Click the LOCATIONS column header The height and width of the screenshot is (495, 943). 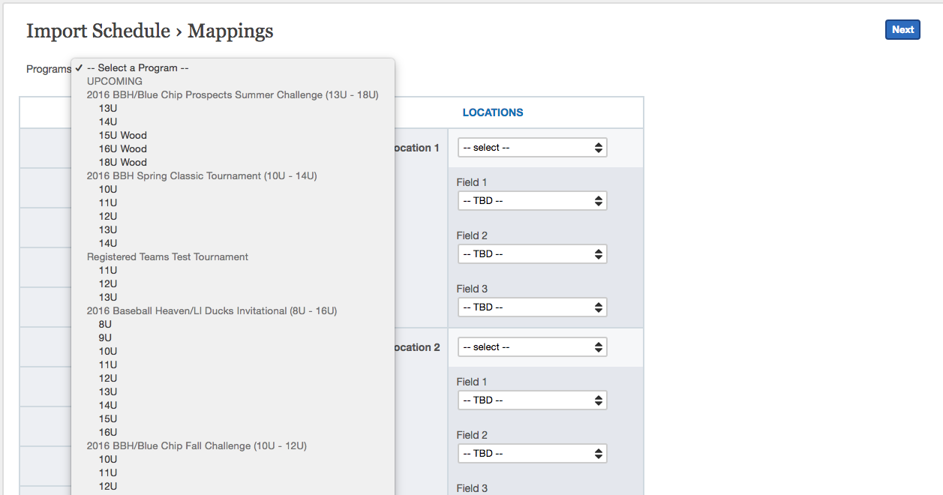click(493, 112)
